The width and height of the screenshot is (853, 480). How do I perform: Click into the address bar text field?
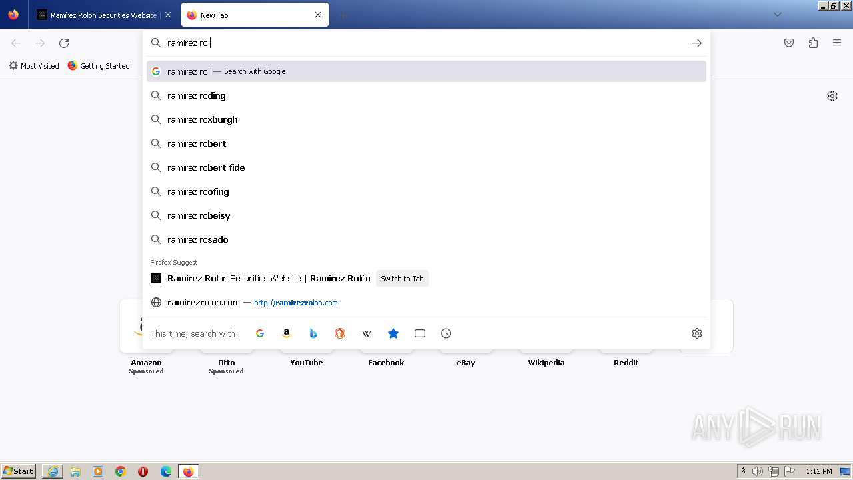click(x=426, y=43)
